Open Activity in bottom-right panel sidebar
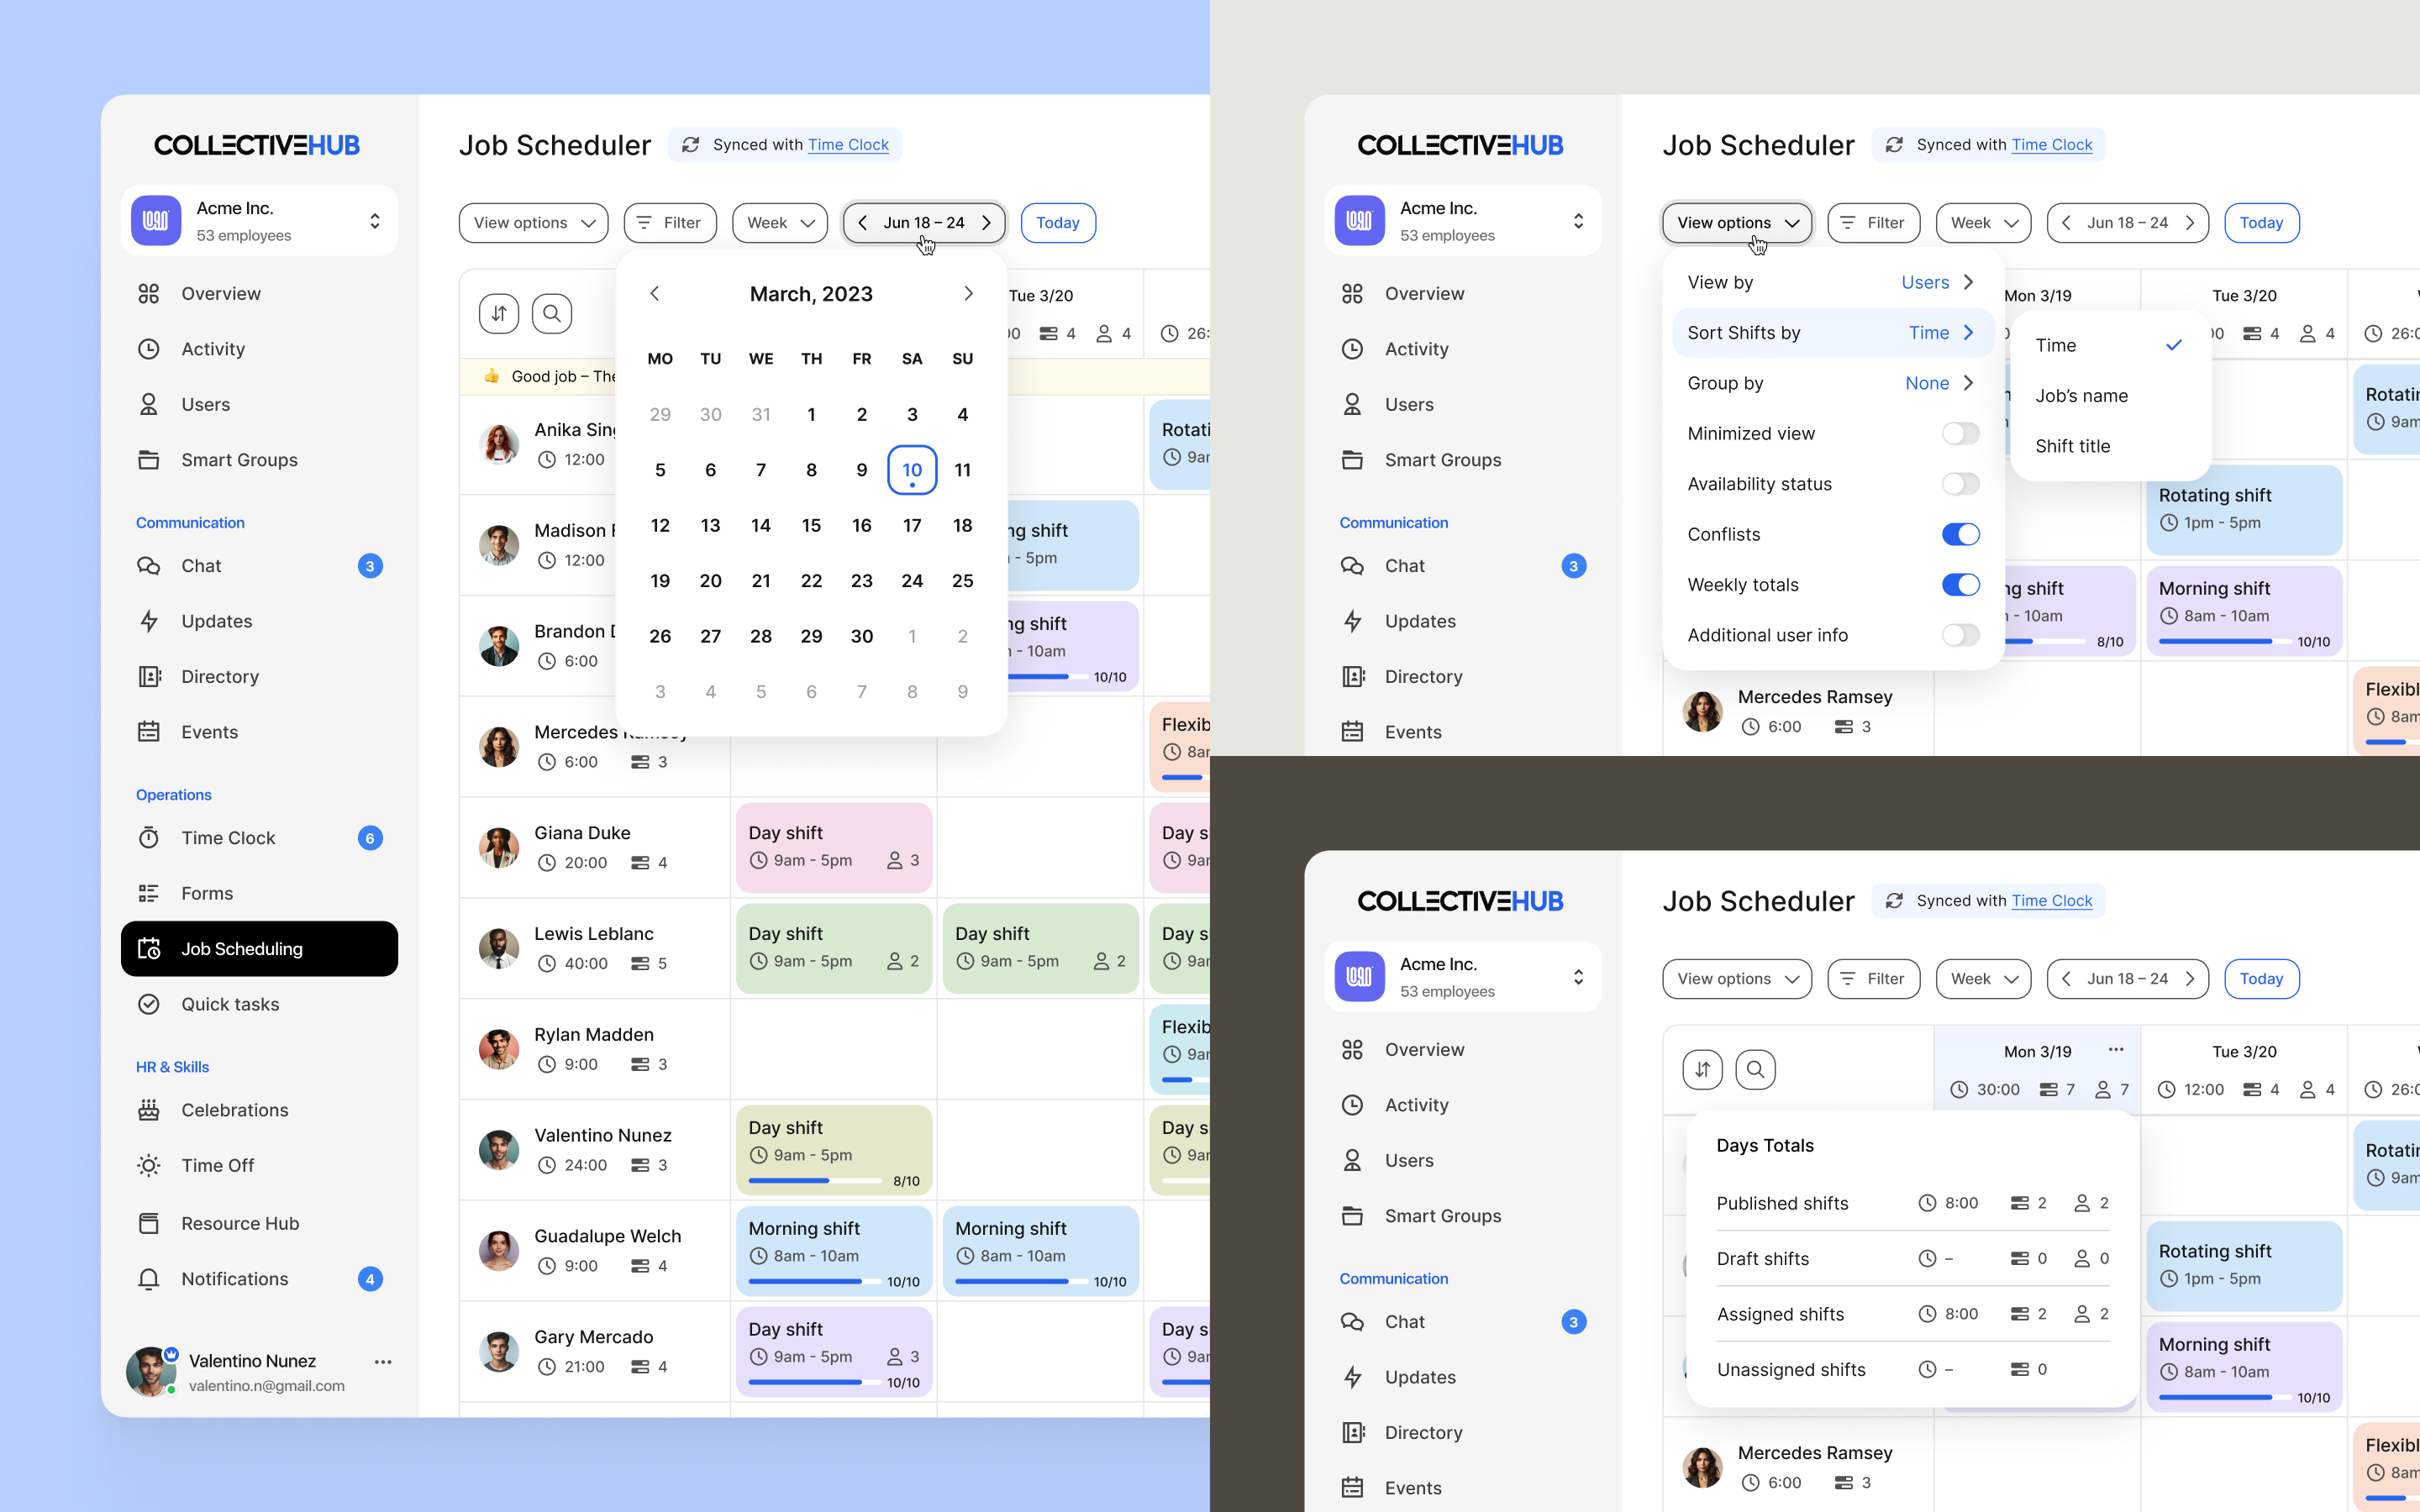2420x1512 pixels. coord(1463,1105)
